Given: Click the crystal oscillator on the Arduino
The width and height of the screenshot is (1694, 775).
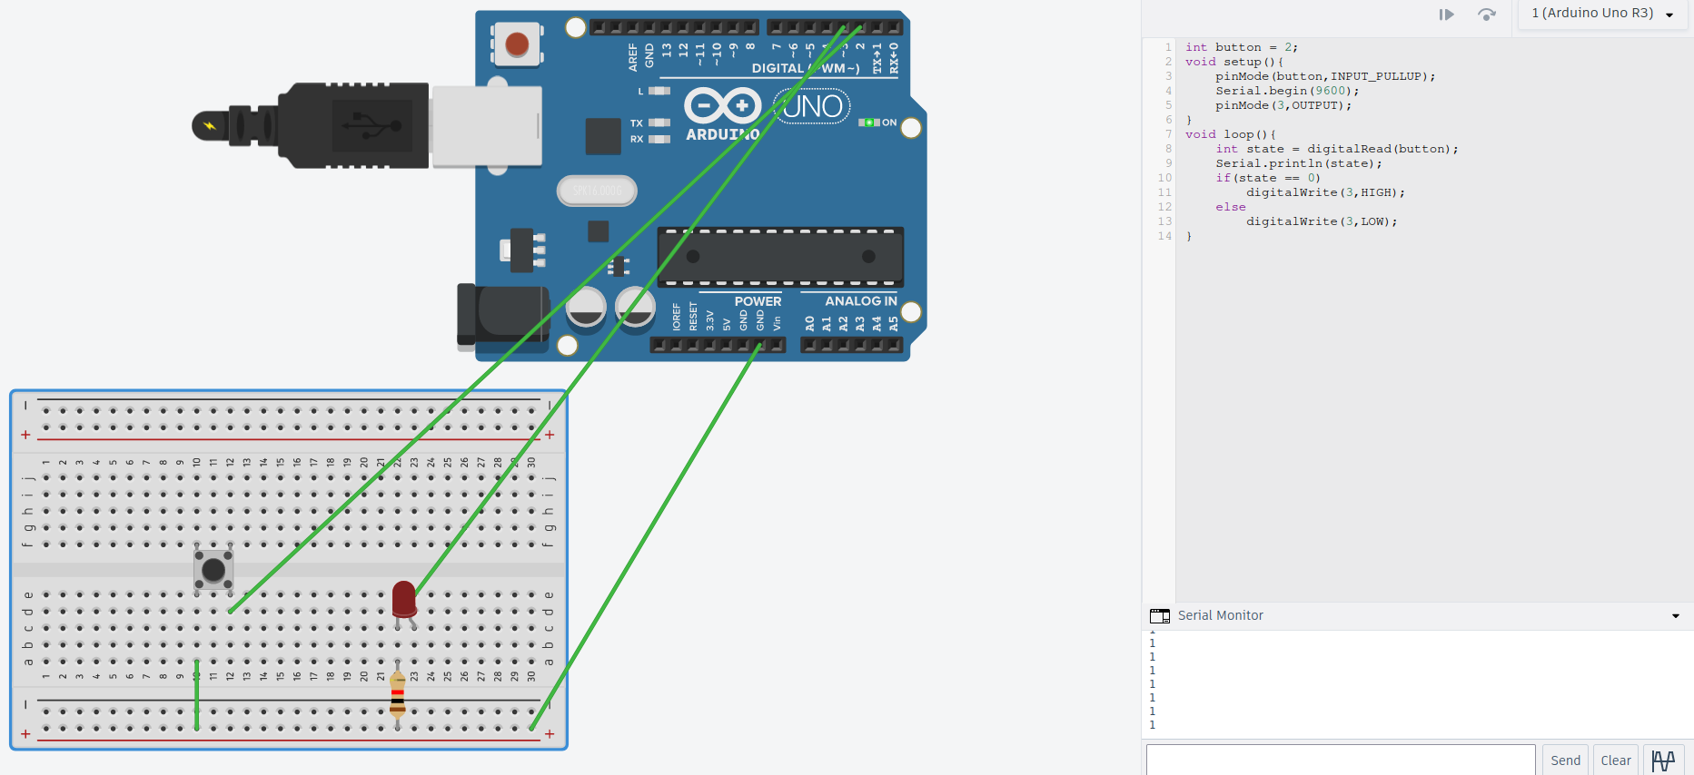Looking at the screenshot, I should (597, 191).
